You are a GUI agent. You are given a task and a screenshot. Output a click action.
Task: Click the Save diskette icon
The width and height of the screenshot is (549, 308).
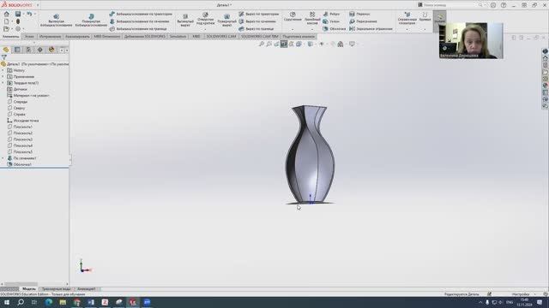click(x=18, y=14)
